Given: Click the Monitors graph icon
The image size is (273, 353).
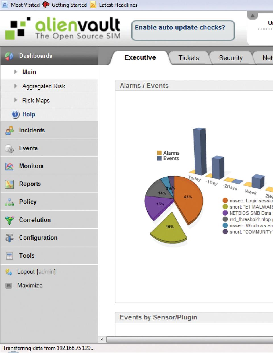Looking at the screenshot, I should (9, 166).
